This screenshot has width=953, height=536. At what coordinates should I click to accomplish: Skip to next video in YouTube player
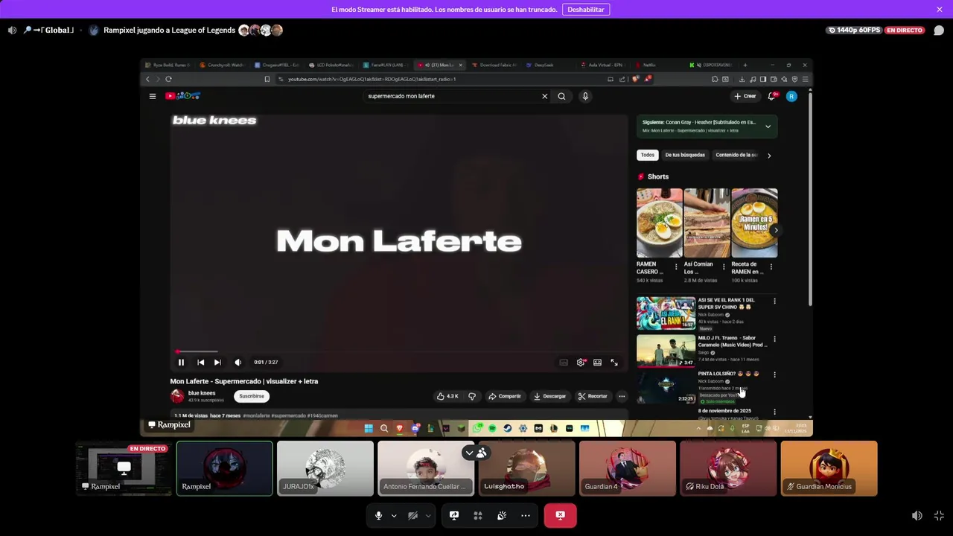click(x=217, y=363)
